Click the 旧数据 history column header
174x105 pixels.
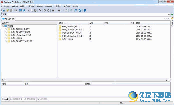[99, 84]
